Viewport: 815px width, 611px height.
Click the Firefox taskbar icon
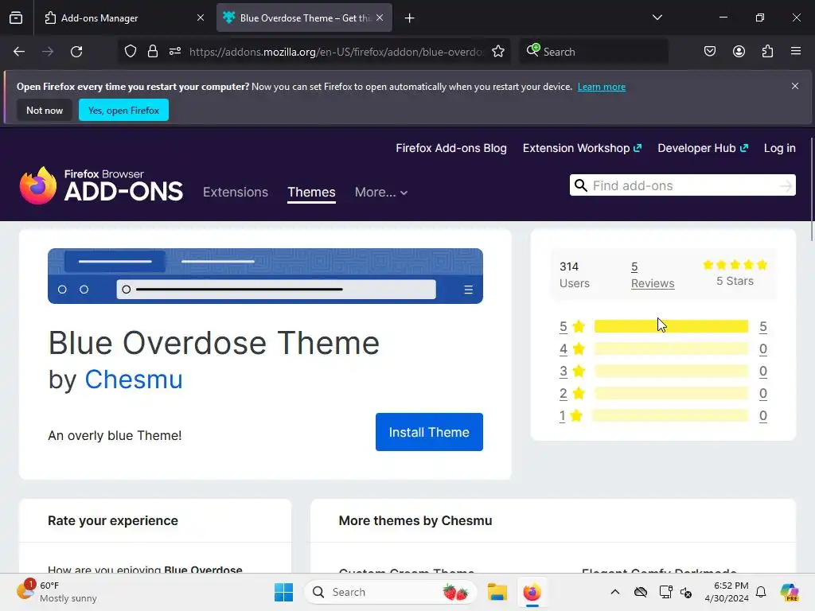click(x=532, y=592)
